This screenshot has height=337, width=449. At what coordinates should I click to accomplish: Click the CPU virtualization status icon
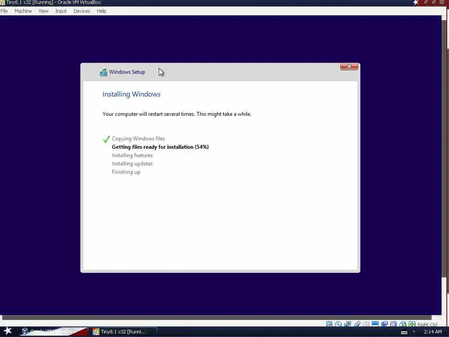393,324
